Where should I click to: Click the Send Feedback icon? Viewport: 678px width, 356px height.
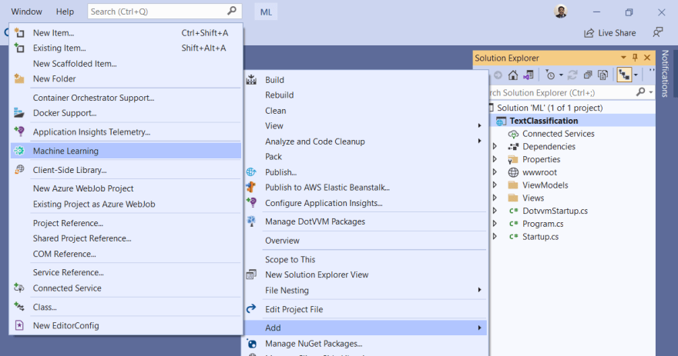coord(658,32)
